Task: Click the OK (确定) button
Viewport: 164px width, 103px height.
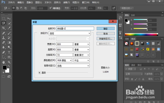Action: 106,29
